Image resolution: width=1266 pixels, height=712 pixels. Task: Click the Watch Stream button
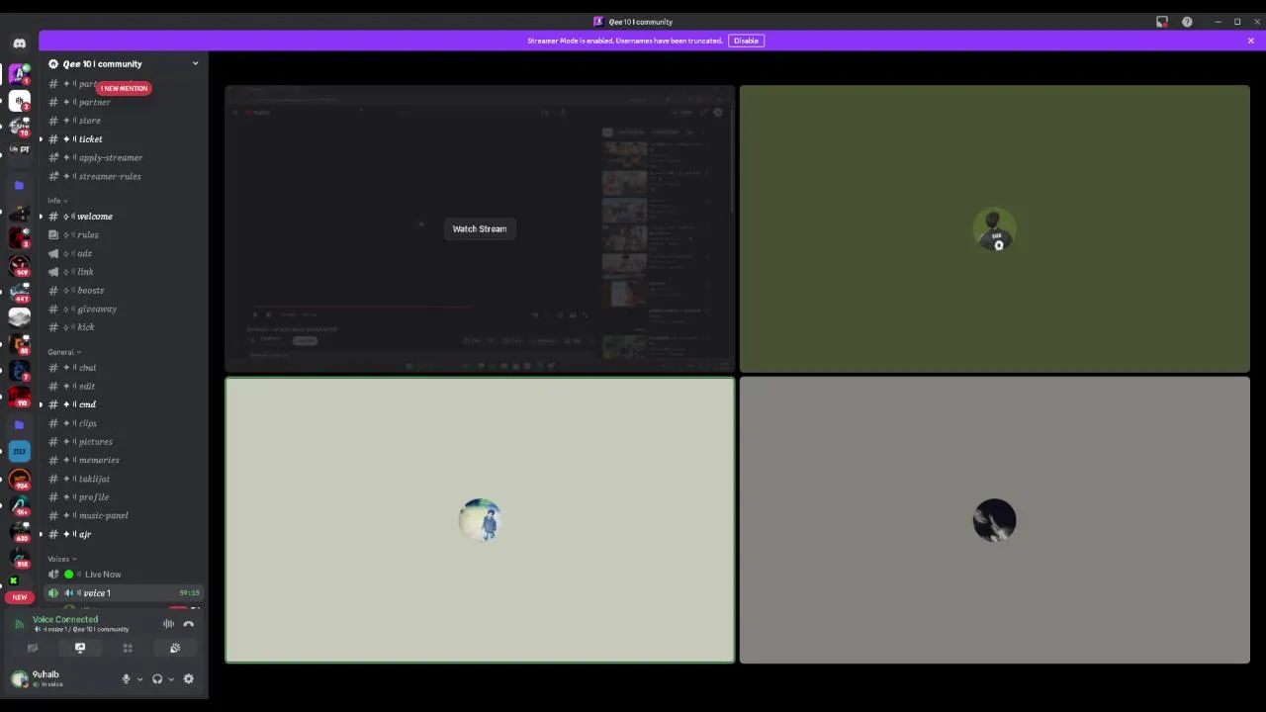[x=480, y=228]
